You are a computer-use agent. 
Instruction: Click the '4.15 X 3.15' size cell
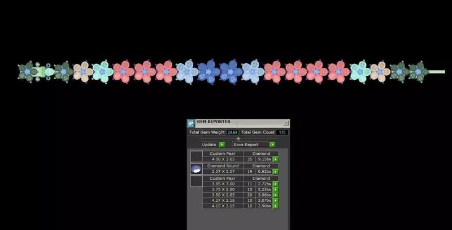(223, 206)
